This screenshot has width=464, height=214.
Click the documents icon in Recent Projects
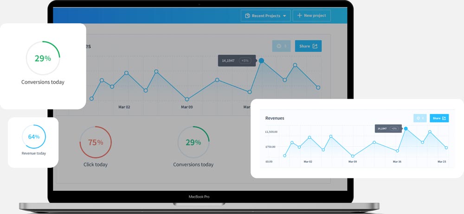pos(247,16)
